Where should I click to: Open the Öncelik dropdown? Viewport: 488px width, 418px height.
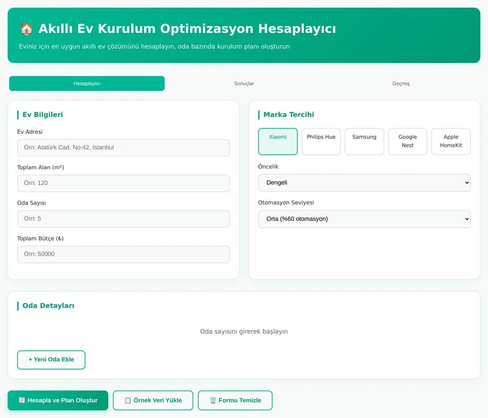coord(364,183)
